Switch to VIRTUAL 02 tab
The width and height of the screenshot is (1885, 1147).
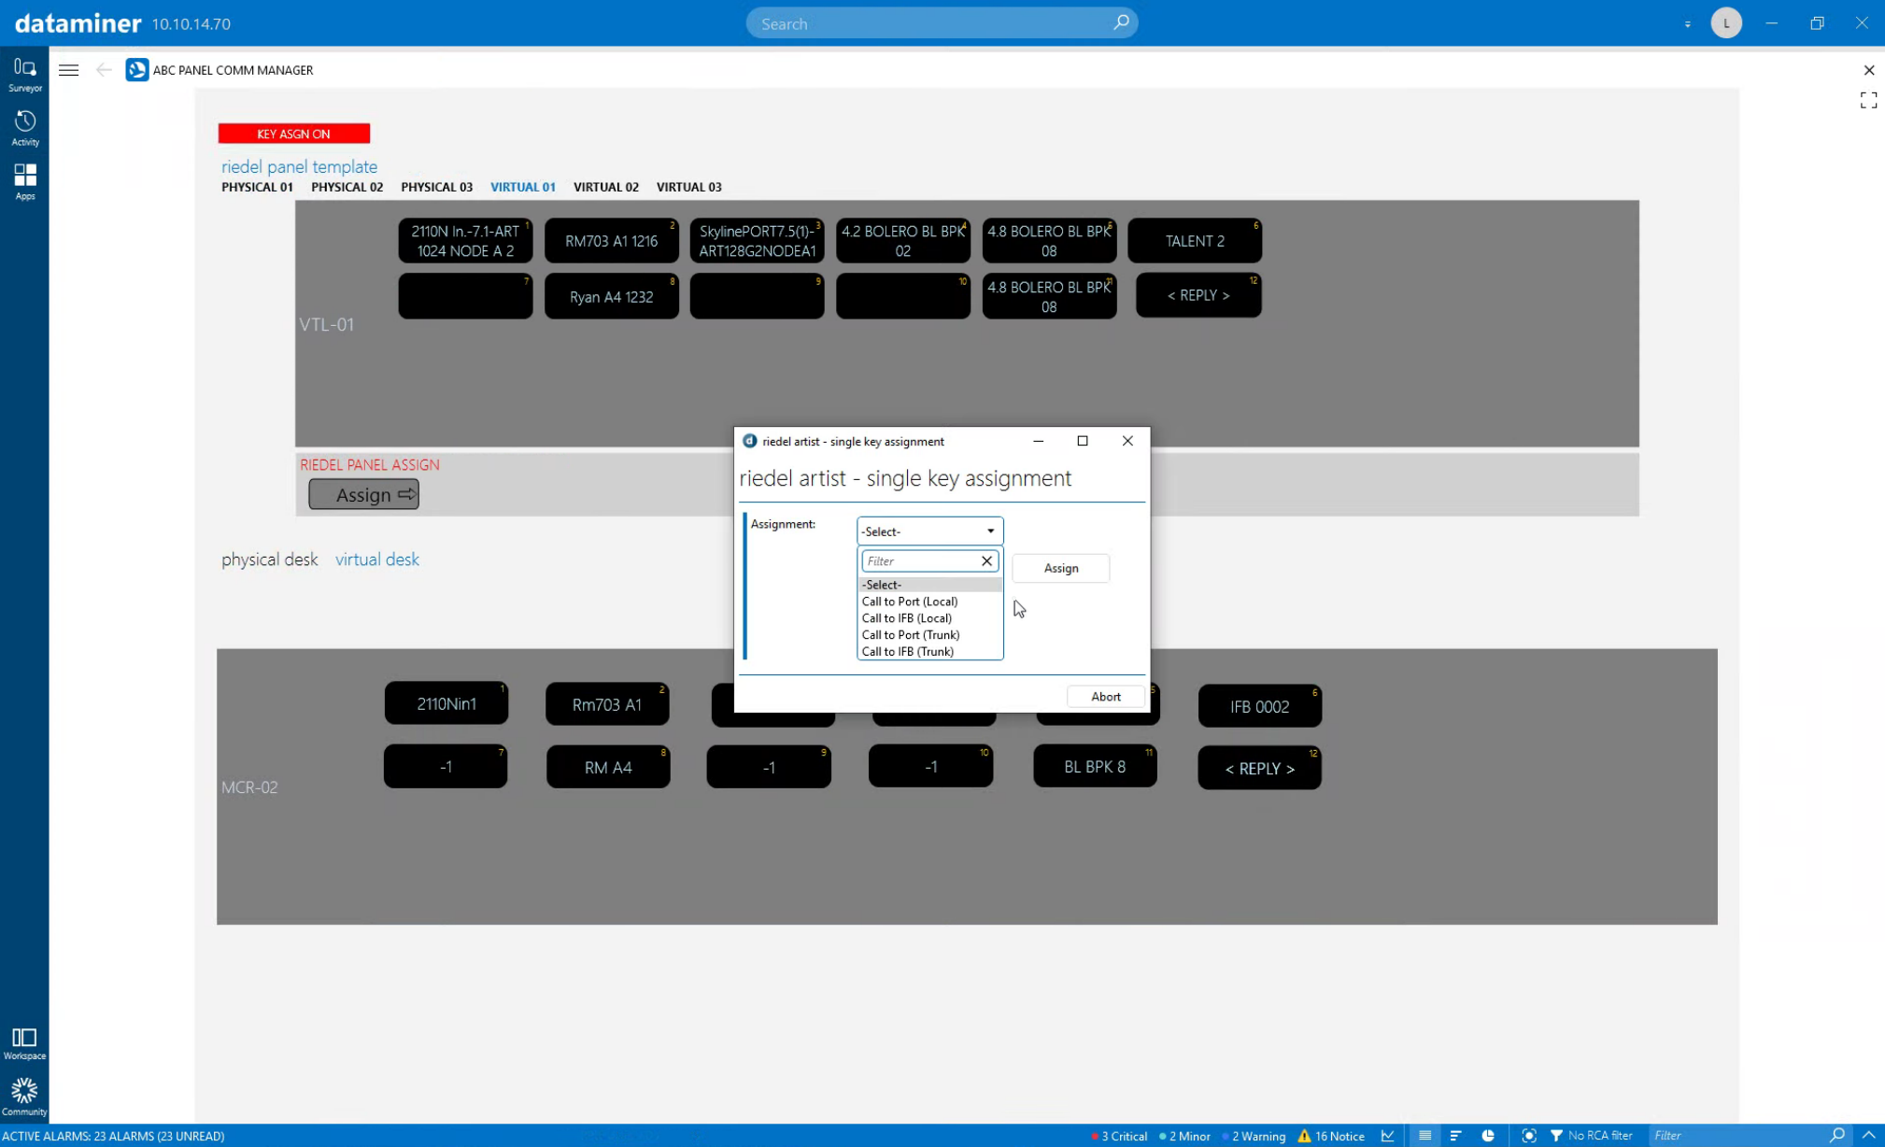pos(605,187)
